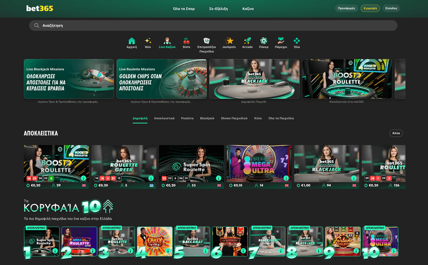Click Ισχύουν Όροι text under Roulette Missions
Screen dimensions: 428x265
click(x=161, y=102)
